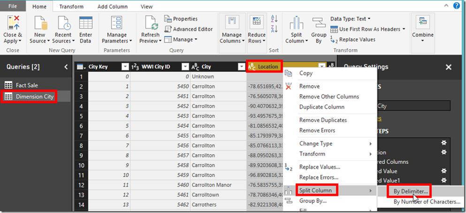
Task: Click ribbon Replace Values
Action: (353, 39)
